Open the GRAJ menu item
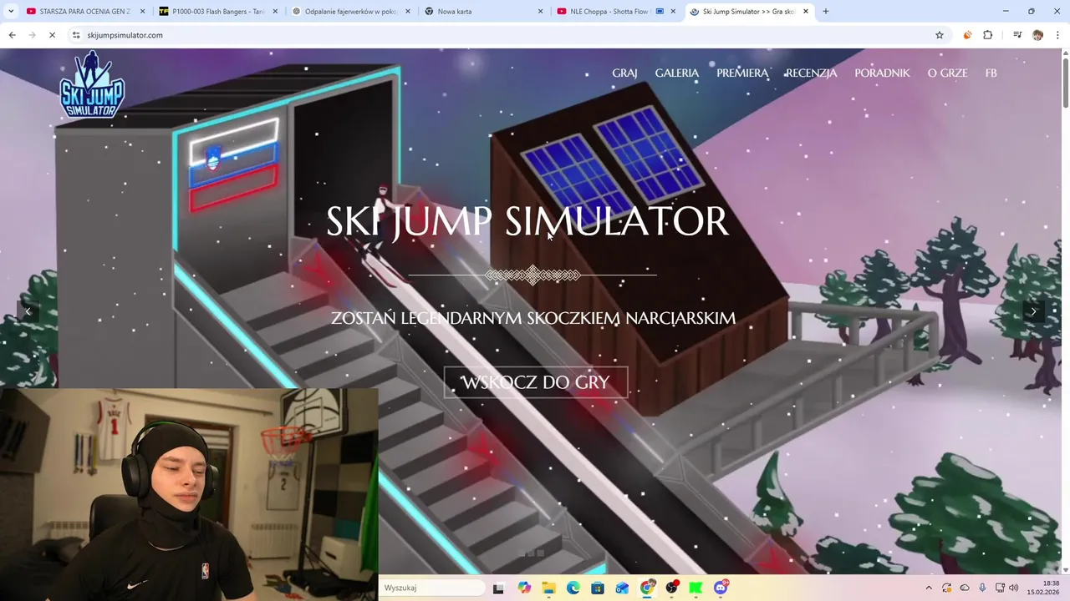 (624, 73)
